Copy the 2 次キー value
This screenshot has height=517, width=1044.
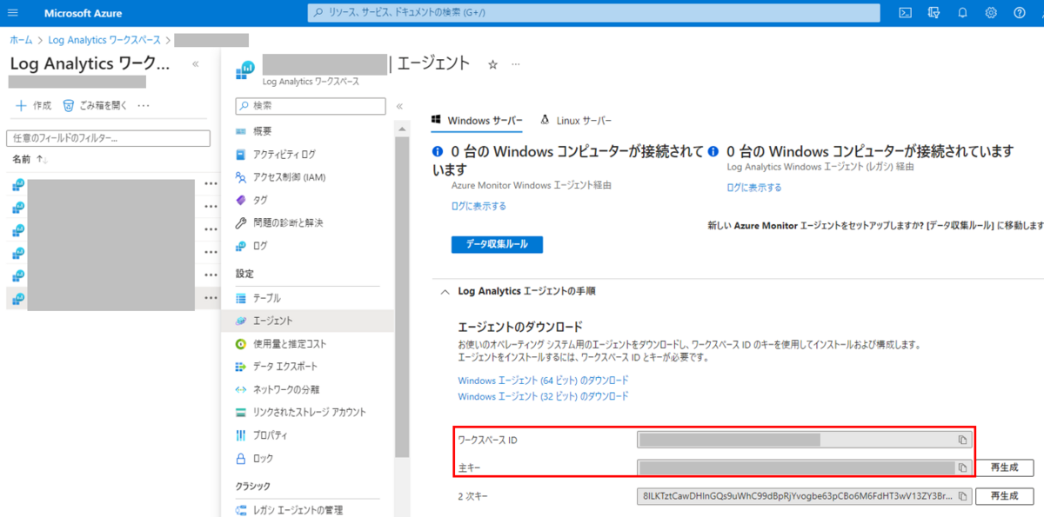[x=963, y=496]
